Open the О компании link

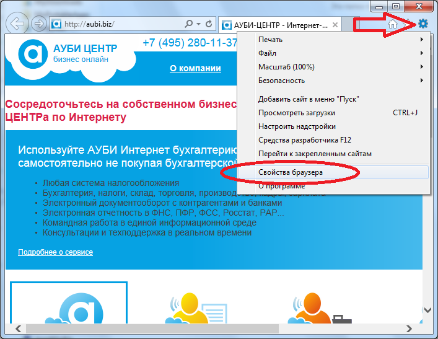click(195, 68)
